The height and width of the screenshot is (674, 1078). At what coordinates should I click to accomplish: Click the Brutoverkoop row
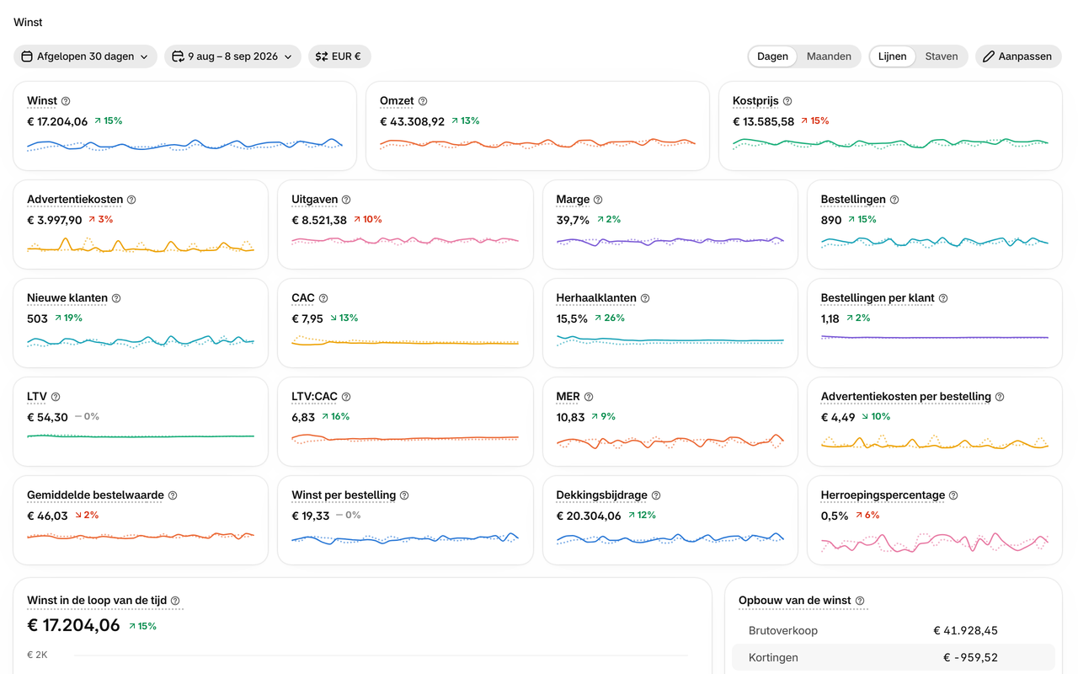pyautogui.click(x=894, y=630)
